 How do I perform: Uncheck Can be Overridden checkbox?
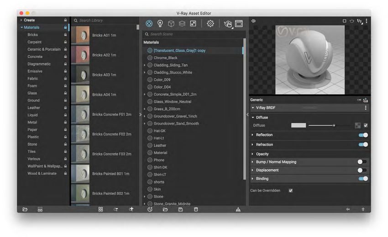pyautogui.click(x=291, y=191)
